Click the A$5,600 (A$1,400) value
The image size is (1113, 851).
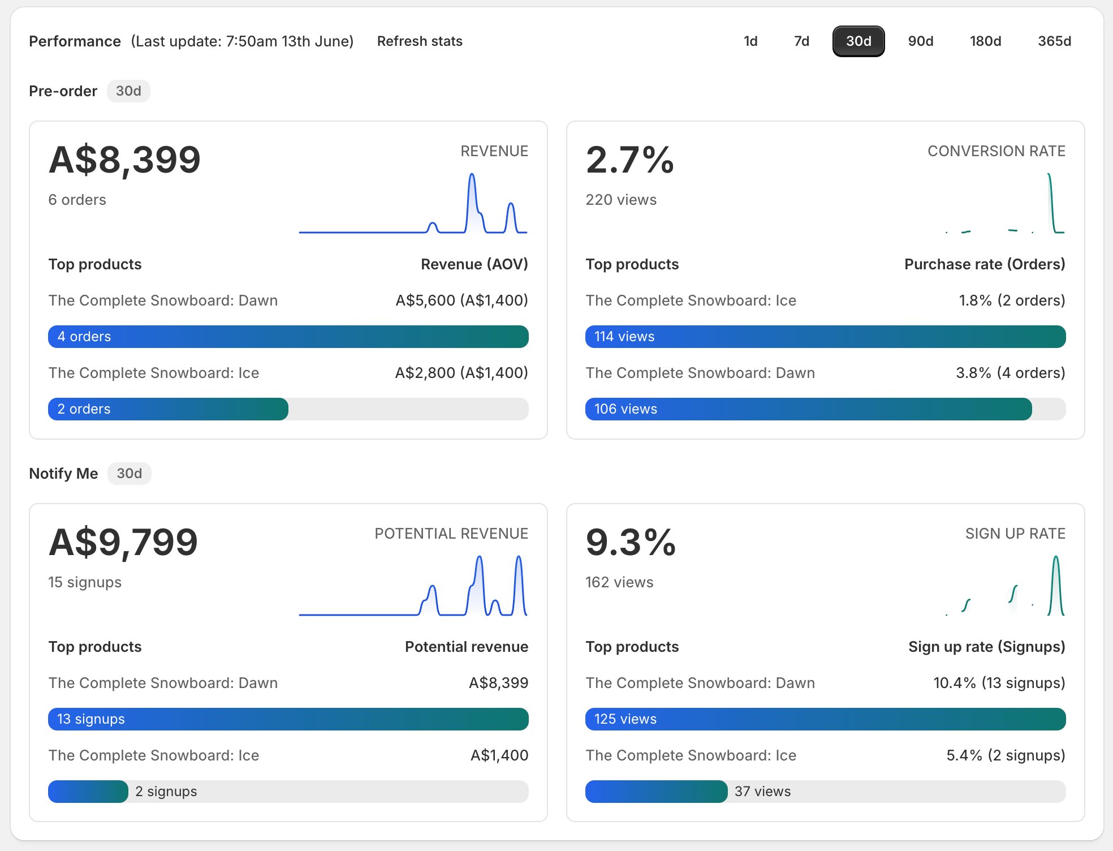(x=461, y=300)
